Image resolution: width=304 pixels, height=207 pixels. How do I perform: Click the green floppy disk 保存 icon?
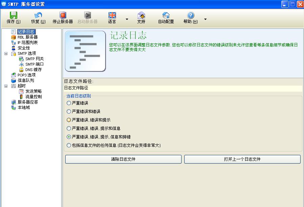click(x=14, y=15)
